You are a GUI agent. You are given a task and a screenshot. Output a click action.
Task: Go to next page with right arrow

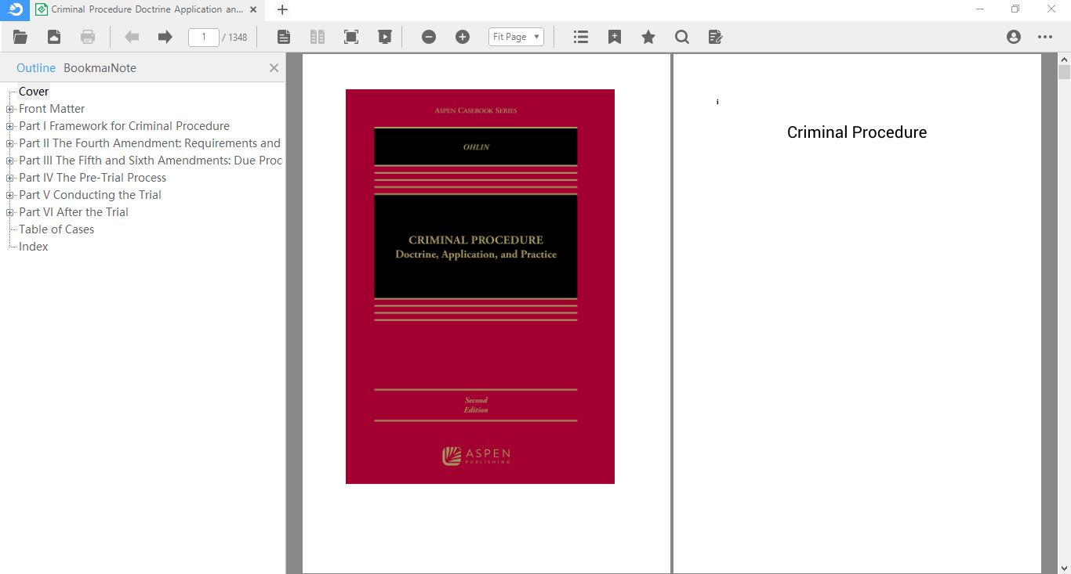tap(165, 37)
